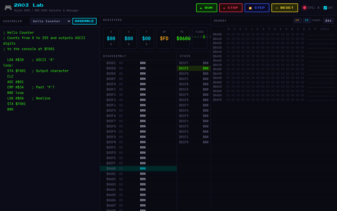The width and height of the screenshot is (337, 211).
Task: Disable the CRT effect checkbox
Action: point(325,8)
